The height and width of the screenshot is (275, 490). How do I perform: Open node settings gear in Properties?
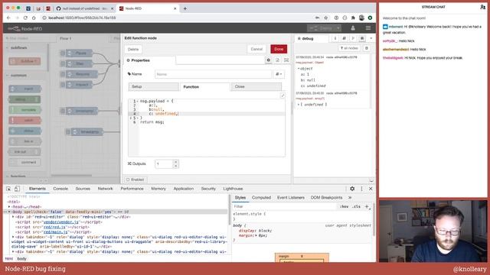click(x=269, y=60)
